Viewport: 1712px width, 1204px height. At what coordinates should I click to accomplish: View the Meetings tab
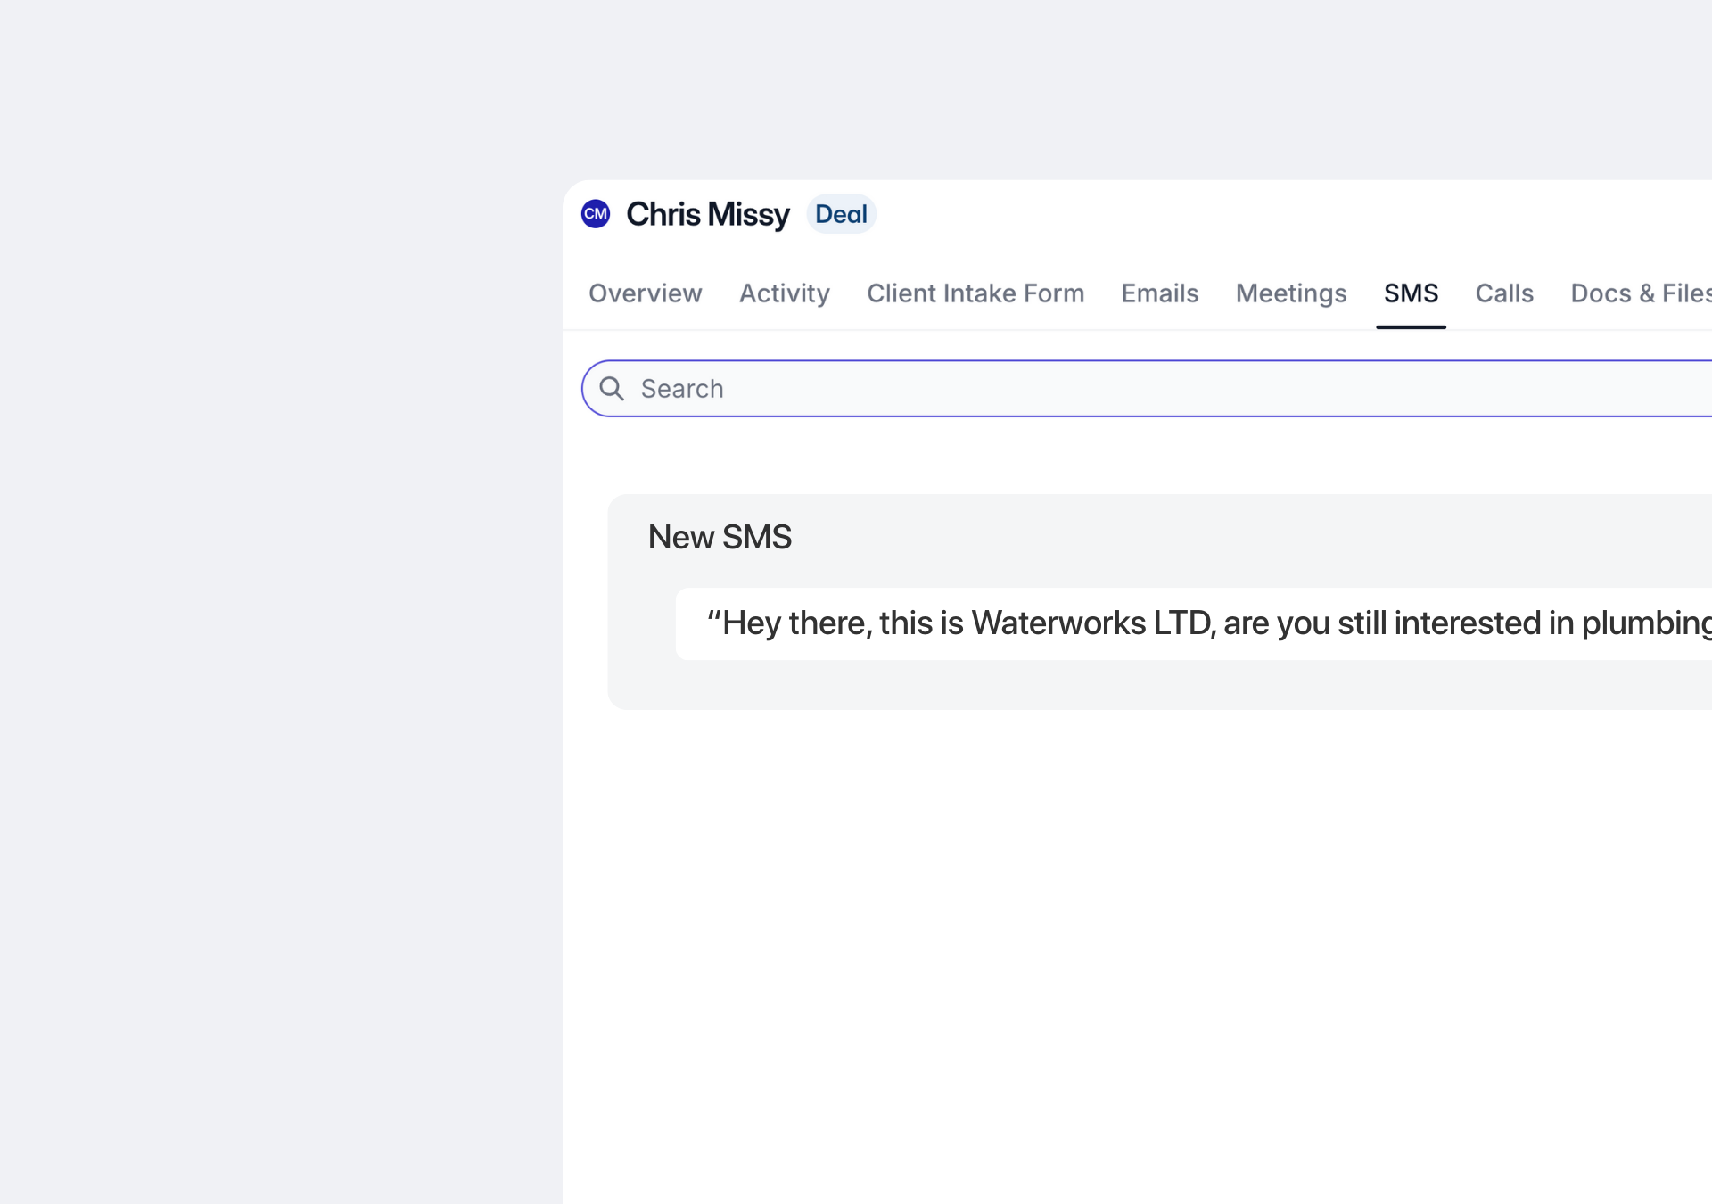1290,293
